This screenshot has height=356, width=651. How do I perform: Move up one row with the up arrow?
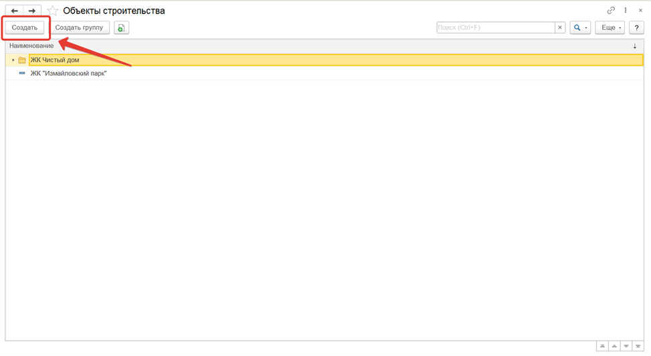click(x=614, y=346)
